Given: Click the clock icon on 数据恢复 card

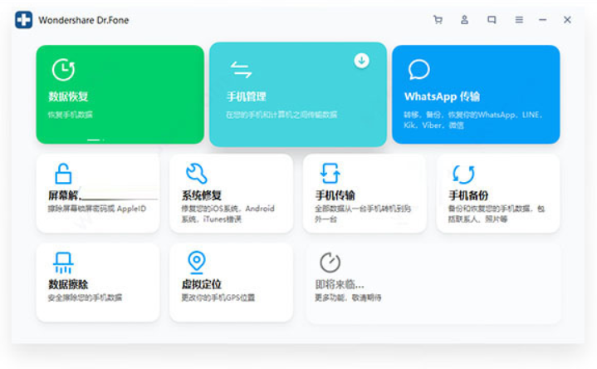Looking at the screenshot, I should (63, 70).
